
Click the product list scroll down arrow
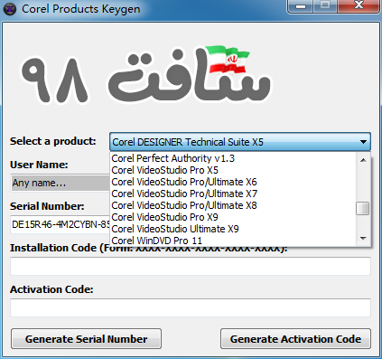pyautogui.click(x=363, y=239)
